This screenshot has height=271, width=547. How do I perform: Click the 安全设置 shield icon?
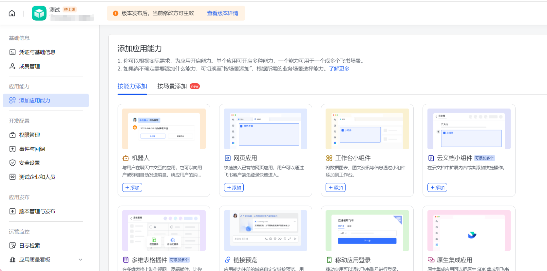pyautogui.click(x=12, y=163)
